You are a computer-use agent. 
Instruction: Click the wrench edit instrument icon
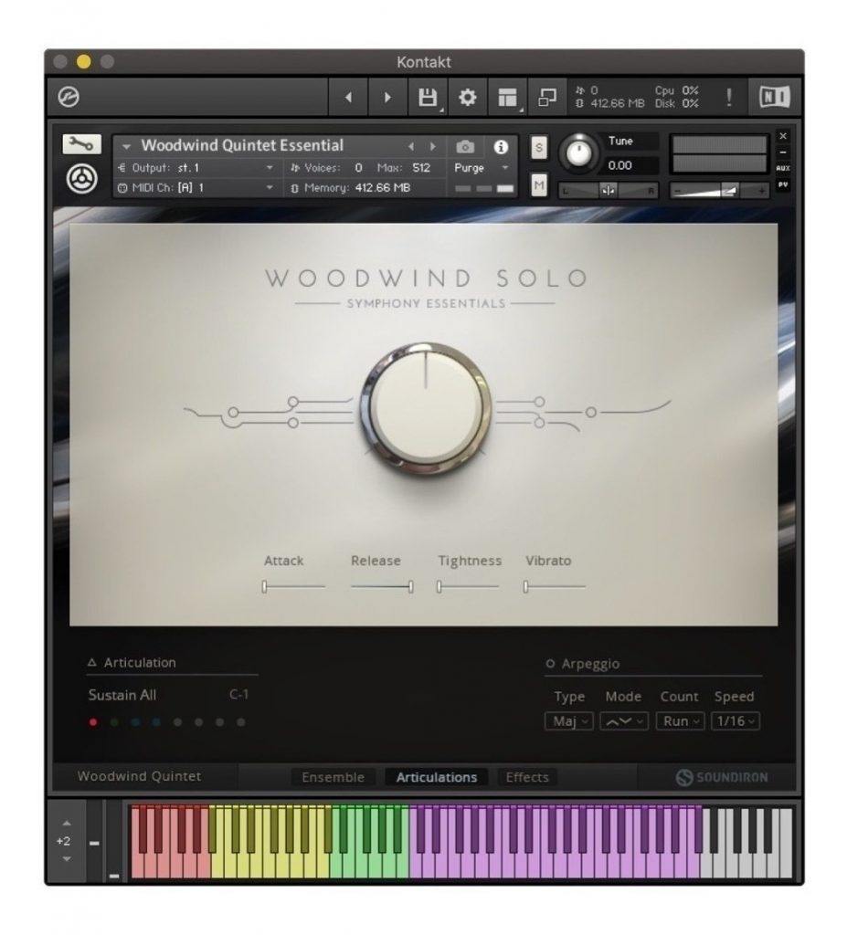pos(81,143)
